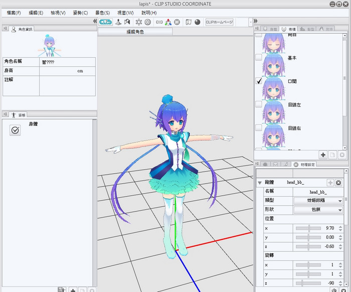351x292 pixels.
Task: Click the dark shading sphere icon
Action: pos(198,22)
